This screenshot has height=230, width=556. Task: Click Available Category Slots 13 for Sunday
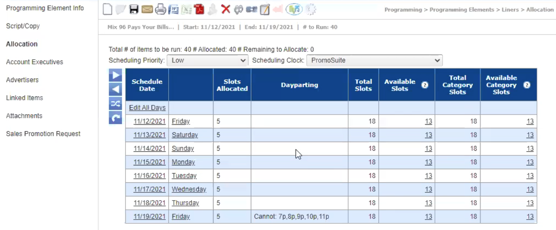click(x=530, y=149)
